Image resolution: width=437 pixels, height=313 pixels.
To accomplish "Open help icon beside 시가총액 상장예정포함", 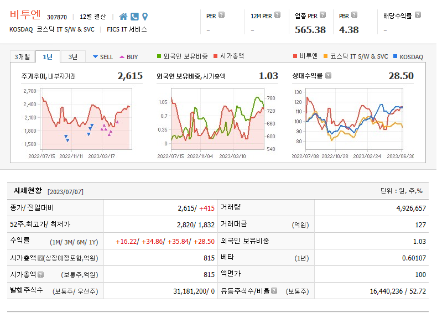I will point(40,258).
